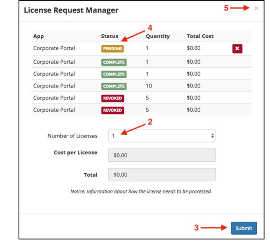Screen dimensions: 270x248
Task: Delete the pending license request with red X
Action: click(x=237, y=49)
